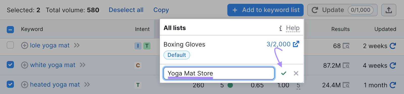This screenshot has height=94, width=404.
Task: Confirm new list name with green checkmark
Action: (284, 73)
